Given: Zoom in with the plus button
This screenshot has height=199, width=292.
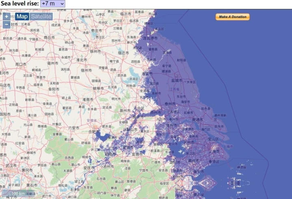Looking at the screenshot, I should point(6,17).
